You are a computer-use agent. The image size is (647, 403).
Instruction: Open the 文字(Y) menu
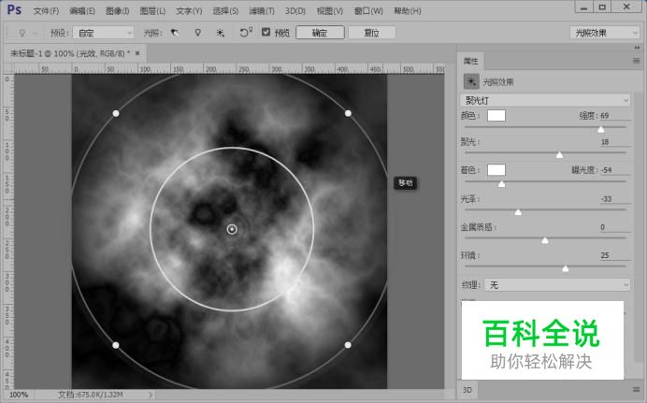pos(189,11)
